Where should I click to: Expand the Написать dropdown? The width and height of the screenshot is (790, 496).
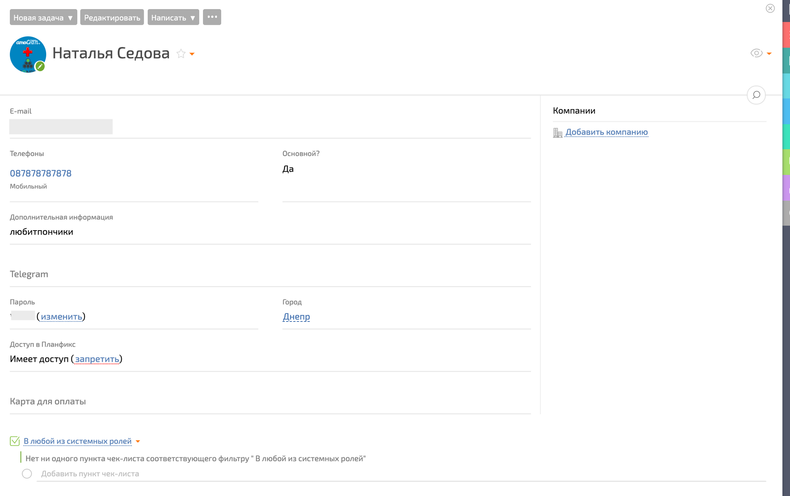(x=192, y=18)
